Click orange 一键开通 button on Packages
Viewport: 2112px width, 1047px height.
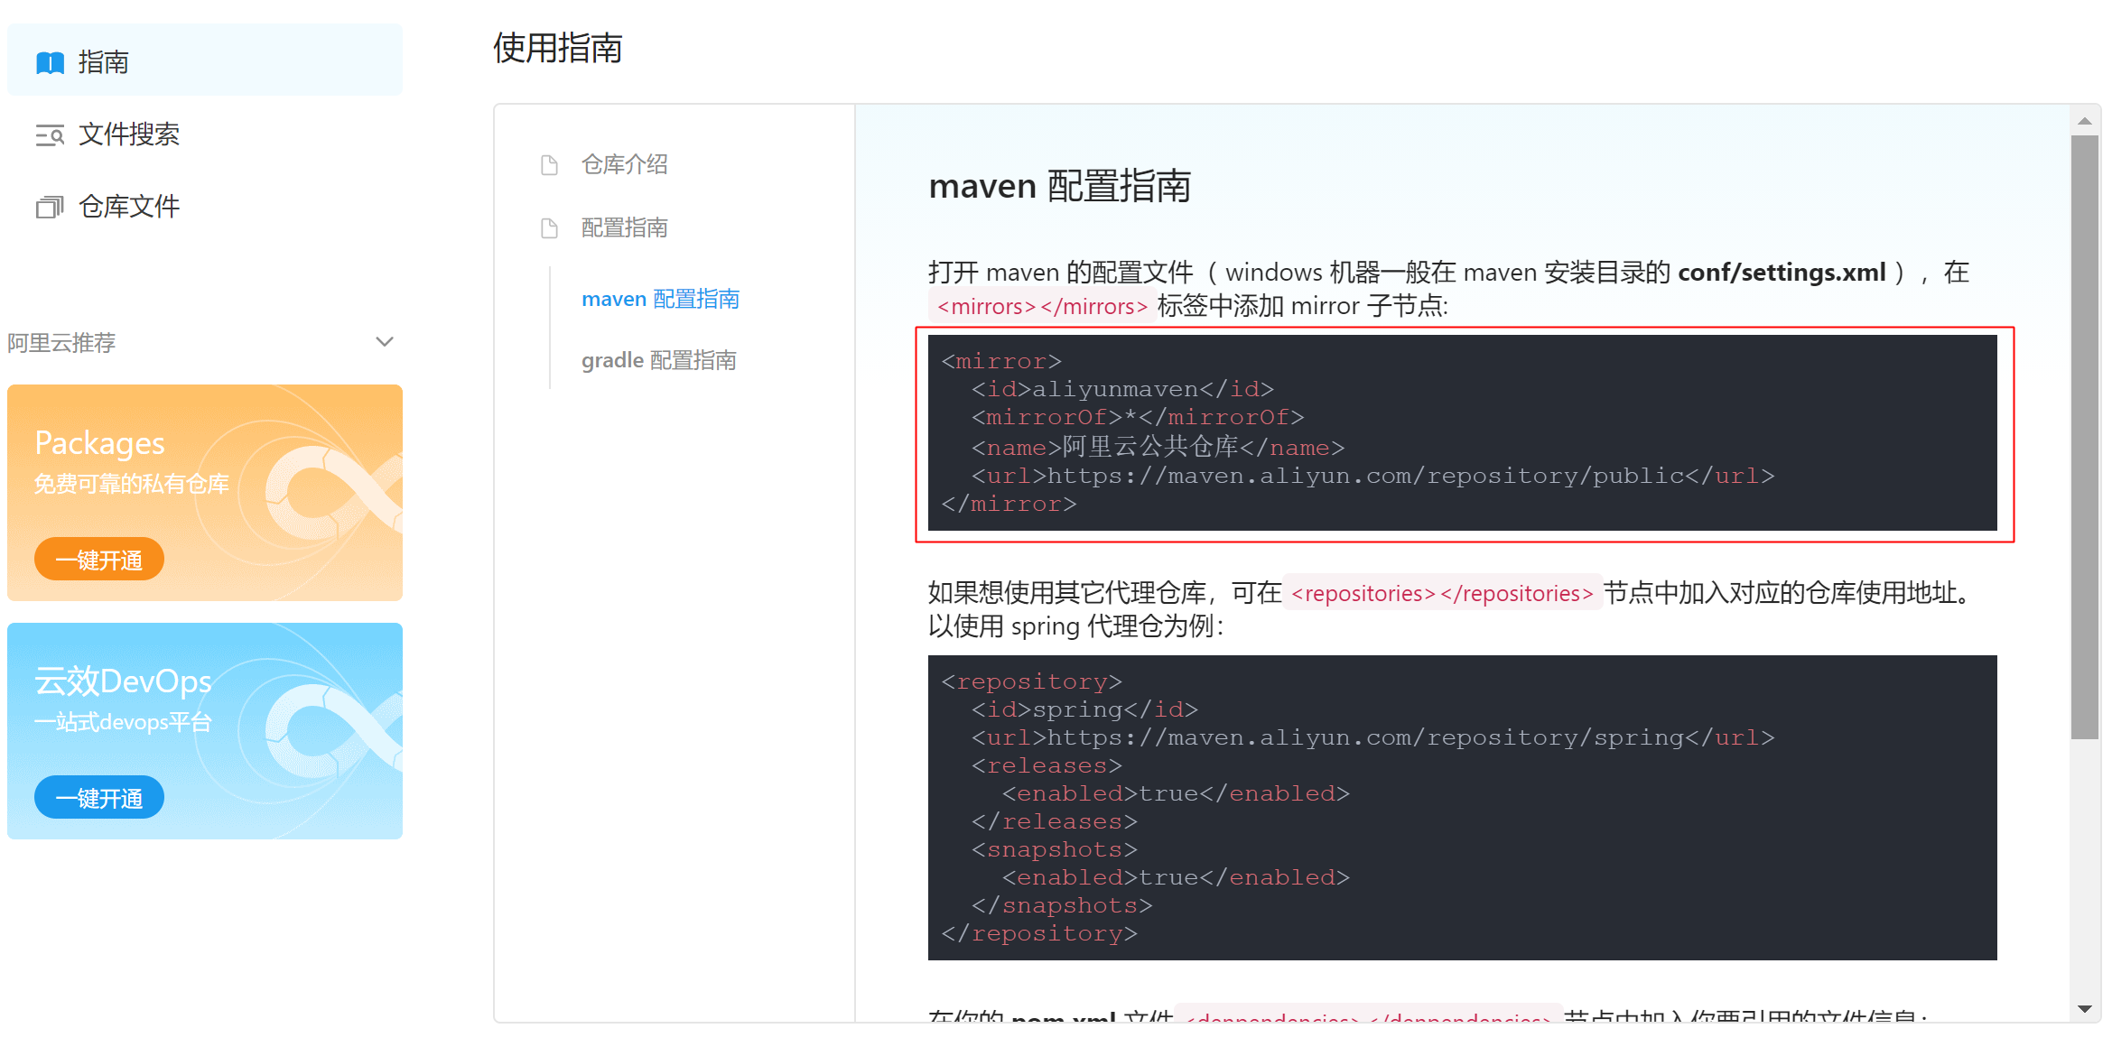(99, 560)
